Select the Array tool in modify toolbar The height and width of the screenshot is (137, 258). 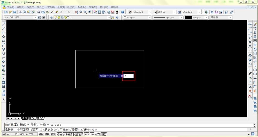coord(255,41)
